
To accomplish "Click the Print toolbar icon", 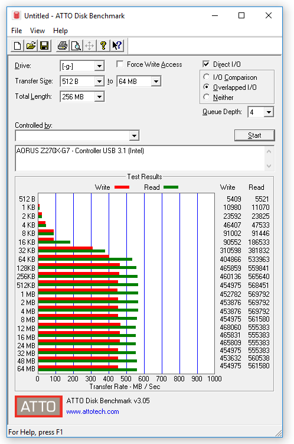I will coord(63,46).
